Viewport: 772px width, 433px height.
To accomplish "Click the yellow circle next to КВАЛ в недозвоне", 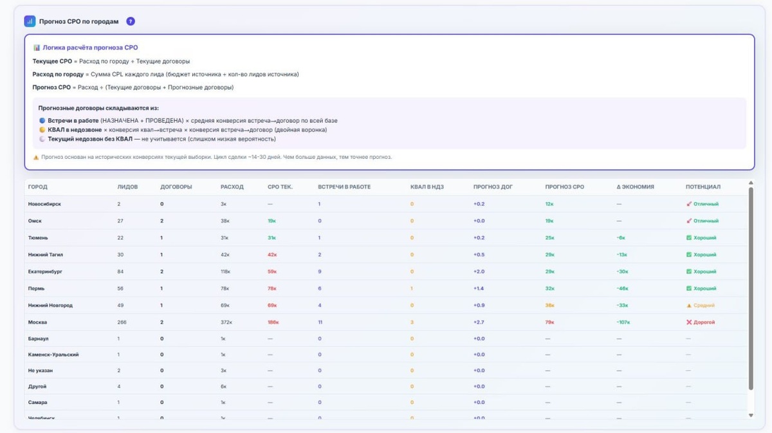I will (x=42, y=130).
